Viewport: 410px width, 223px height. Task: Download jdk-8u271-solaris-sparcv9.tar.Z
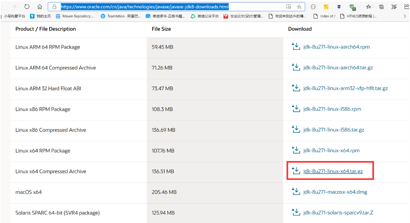338,213
